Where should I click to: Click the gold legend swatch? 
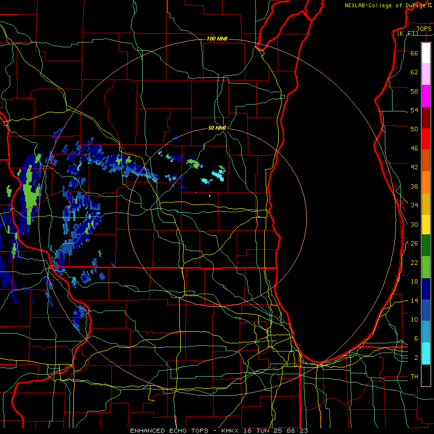point(426,204)
